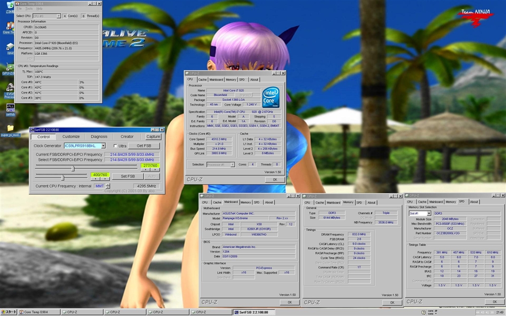506x316 pixels.
Task: Click OK in the CPU-Z CPU window
Action: tap(275, 180)
